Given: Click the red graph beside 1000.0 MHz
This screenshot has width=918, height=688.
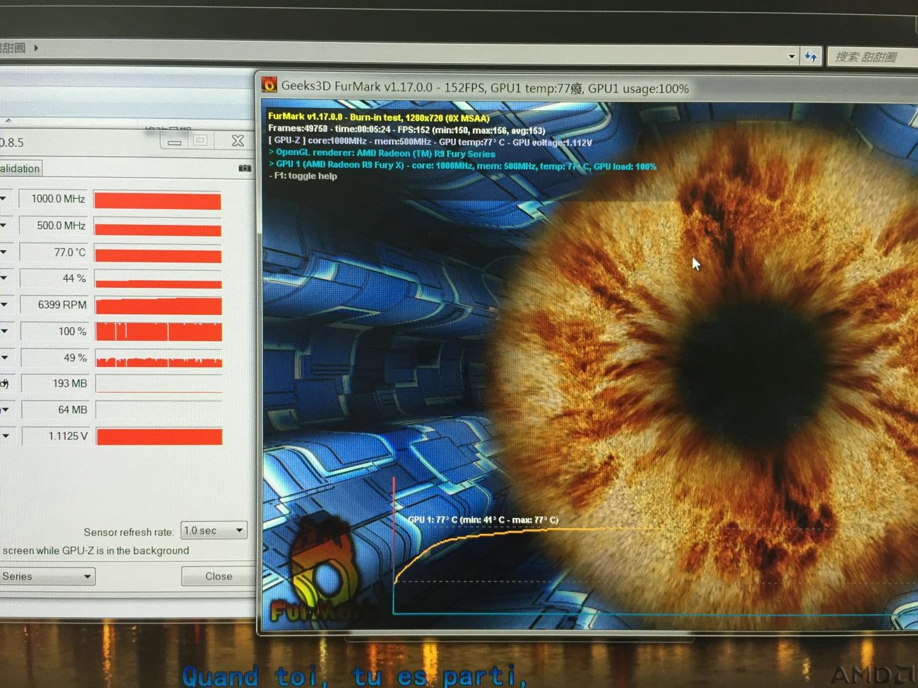Looking at the screenshot, I should click(157, 201).
